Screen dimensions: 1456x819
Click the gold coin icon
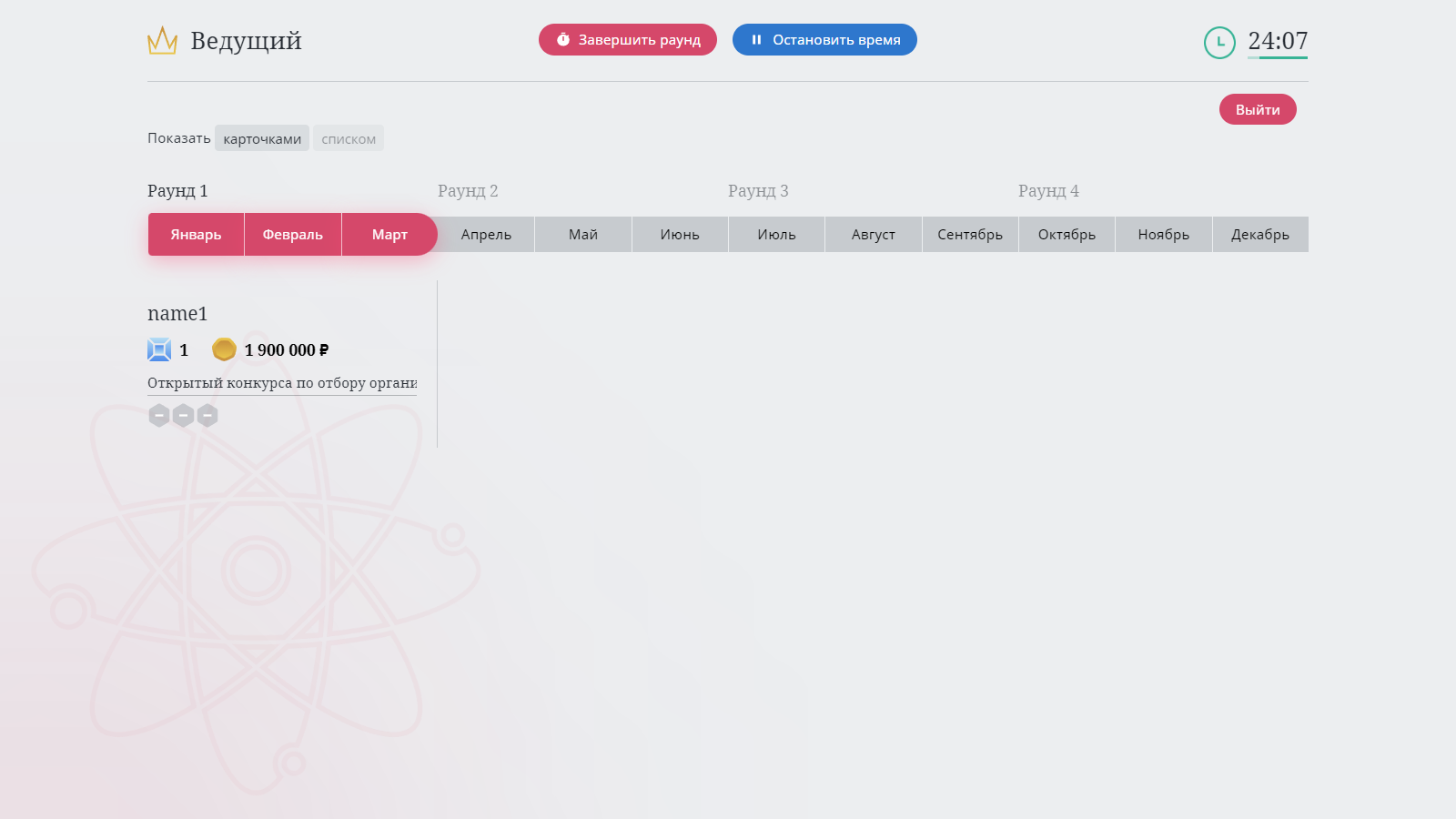tap(224, 349)
